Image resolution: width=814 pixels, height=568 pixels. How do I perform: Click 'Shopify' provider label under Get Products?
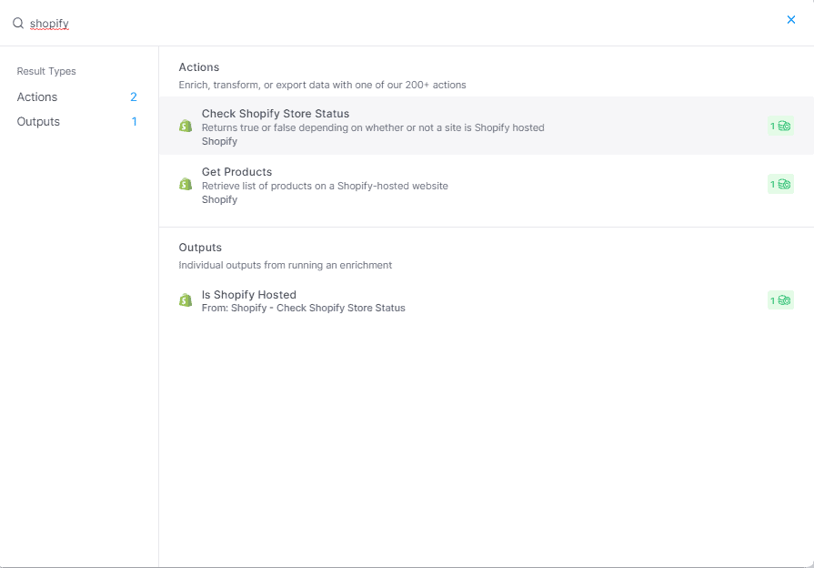219,199
